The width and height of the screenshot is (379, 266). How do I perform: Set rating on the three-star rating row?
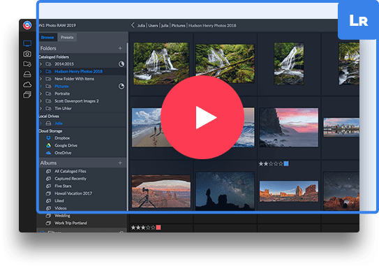(143, 228)
